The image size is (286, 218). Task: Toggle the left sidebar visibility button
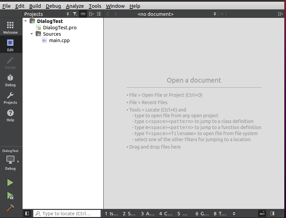click(27, 213)
